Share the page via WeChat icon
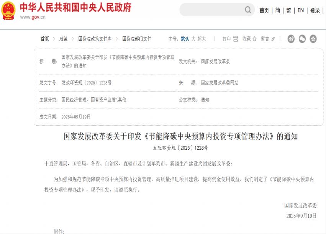Image resolution: width=326 pixels, height=234 pixels. pos(302,39)
